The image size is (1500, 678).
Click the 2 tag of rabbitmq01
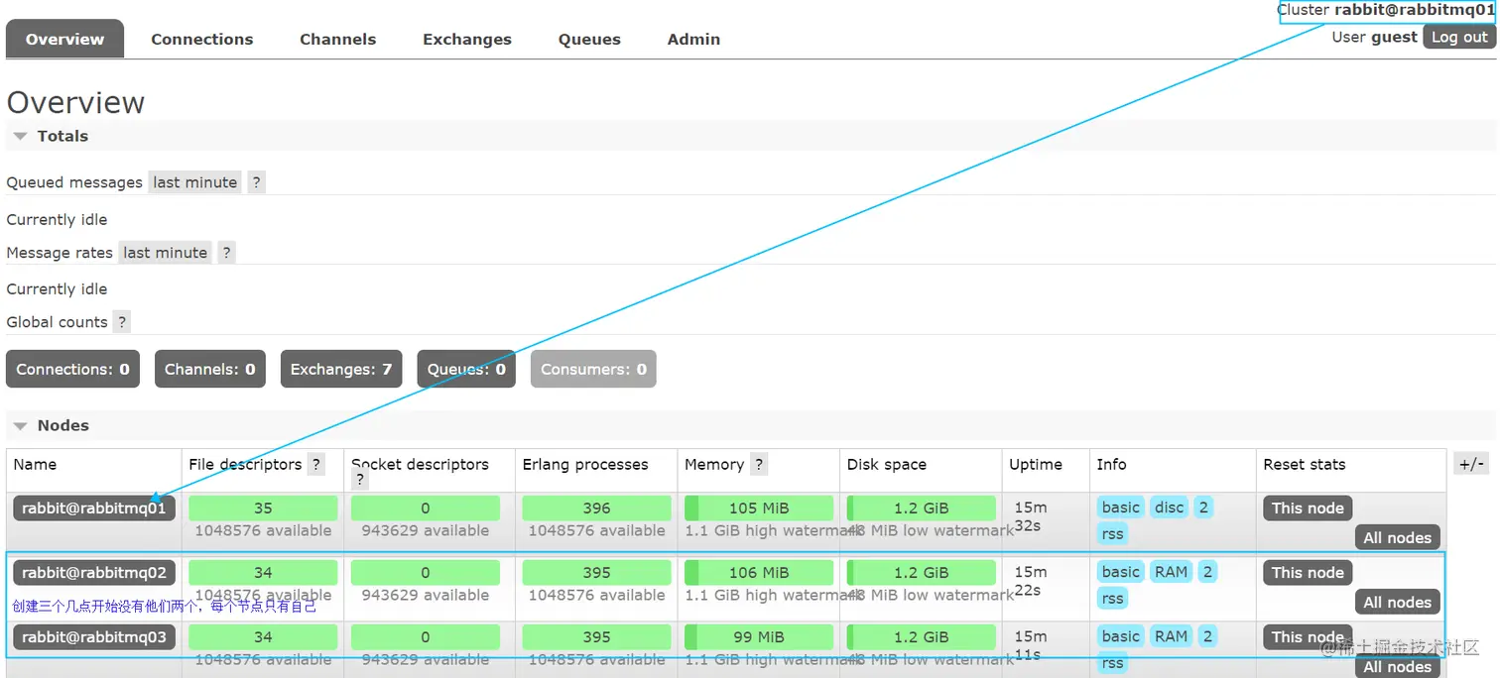[1203, 508]
